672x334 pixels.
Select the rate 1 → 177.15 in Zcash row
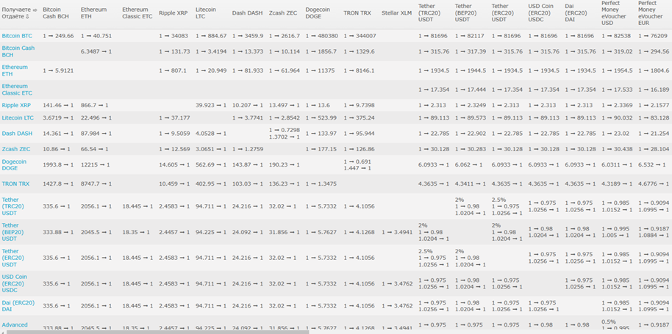click(321, 149)
